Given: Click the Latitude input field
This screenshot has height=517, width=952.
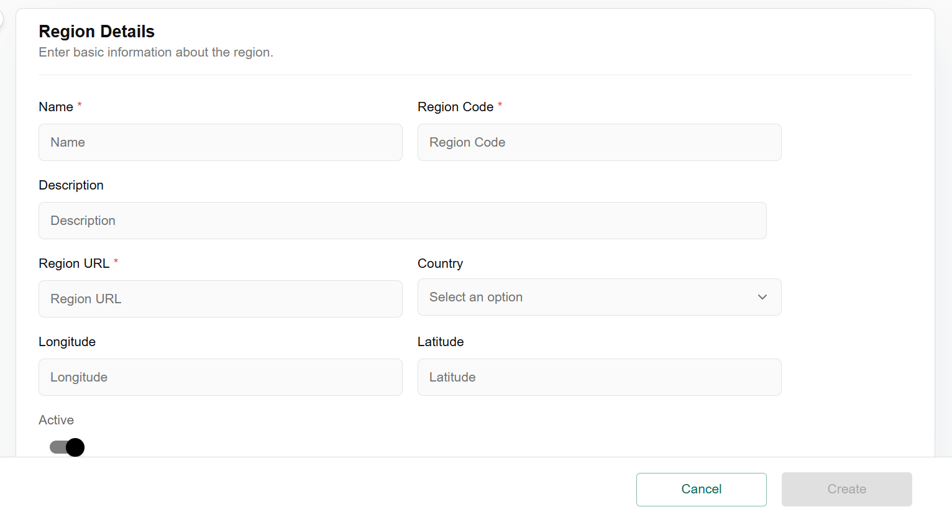Looking at the screenshot, I should click(x=598, y=377).
